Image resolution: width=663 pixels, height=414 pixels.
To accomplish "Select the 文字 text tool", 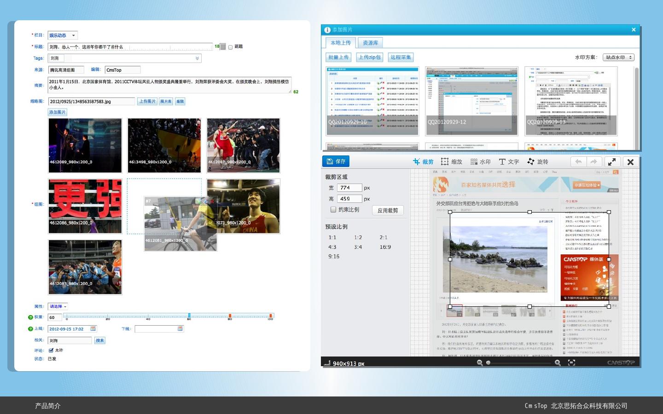I will pyautogui.click(x=509, y=162).
